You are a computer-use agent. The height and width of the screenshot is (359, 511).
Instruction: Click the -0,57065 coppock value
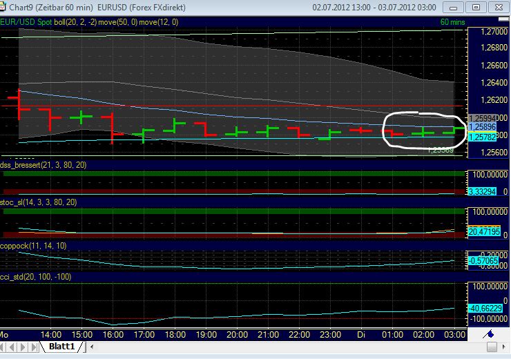[x=483, y=260]
